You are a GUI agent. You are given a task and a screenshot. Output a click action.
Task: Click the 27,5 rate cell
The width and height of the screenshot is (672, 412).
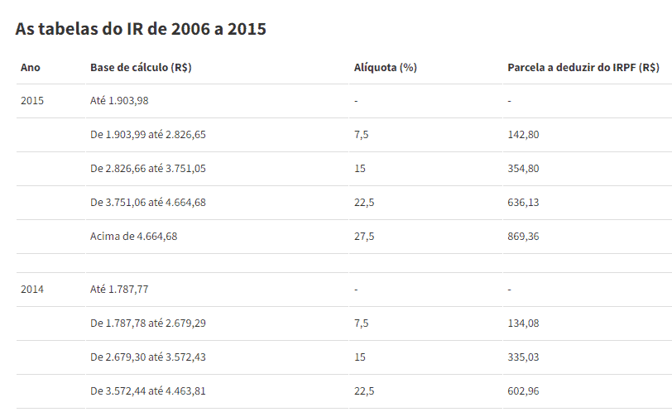(x=364, y=237)
